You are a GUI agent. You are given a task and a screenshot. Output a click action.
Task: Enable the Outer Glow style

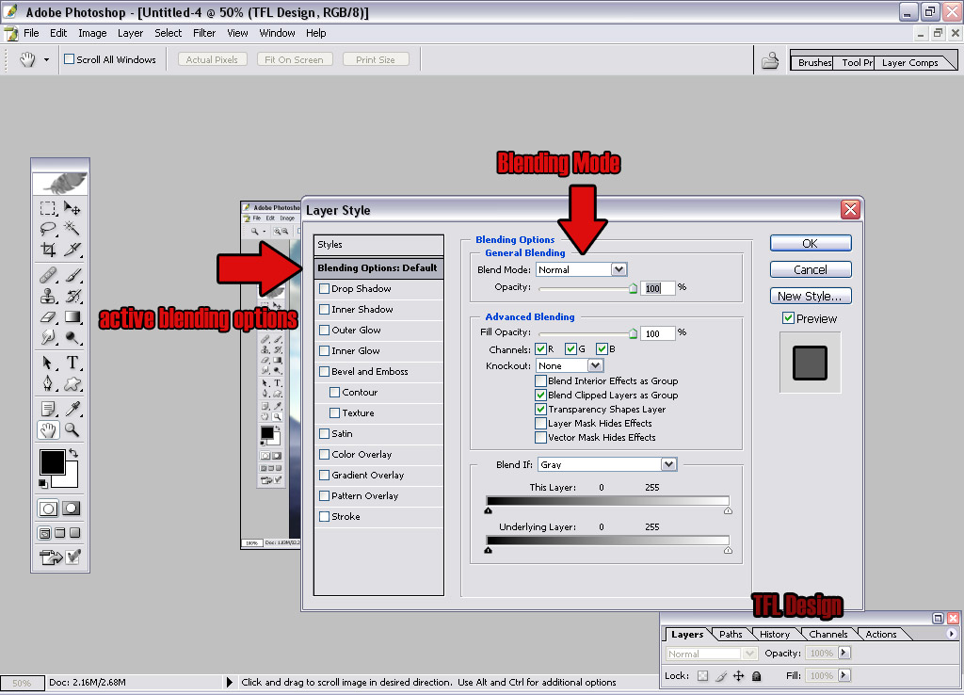point(324,331)
